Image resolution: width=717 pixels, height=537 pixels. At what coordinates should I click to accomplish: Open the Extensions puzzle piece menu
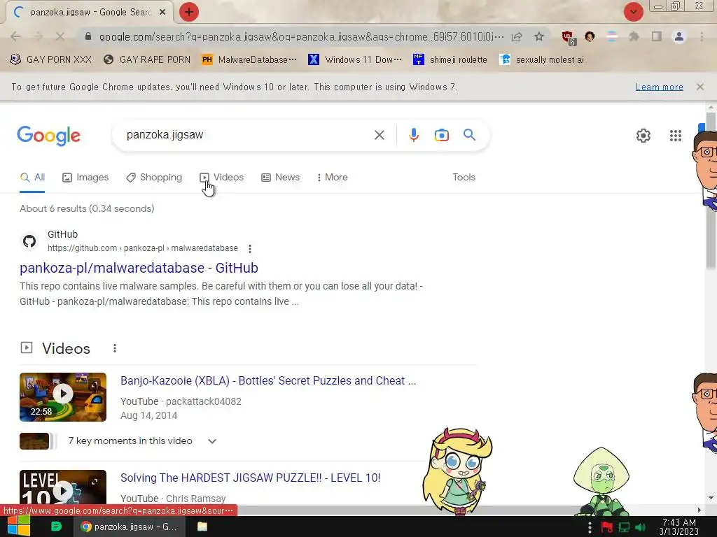coord(634,36)
